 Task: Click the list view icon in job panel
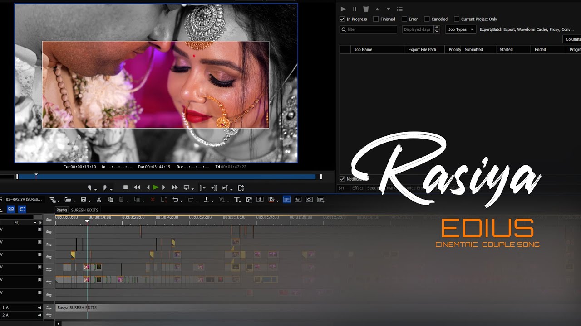pos(399,9)
